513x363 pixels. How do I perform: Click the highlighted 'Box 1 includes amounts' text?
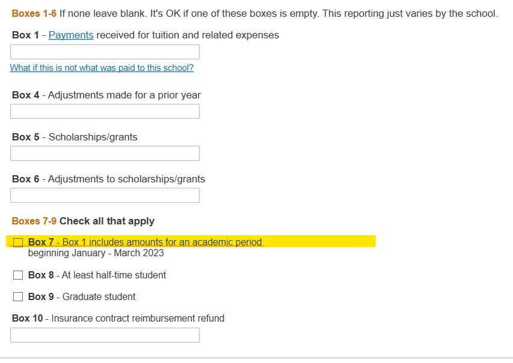tap(162, 242)
